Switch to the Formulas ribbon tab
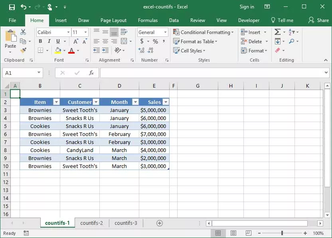The height and width of the screenshot is (238, 332). 148,20
